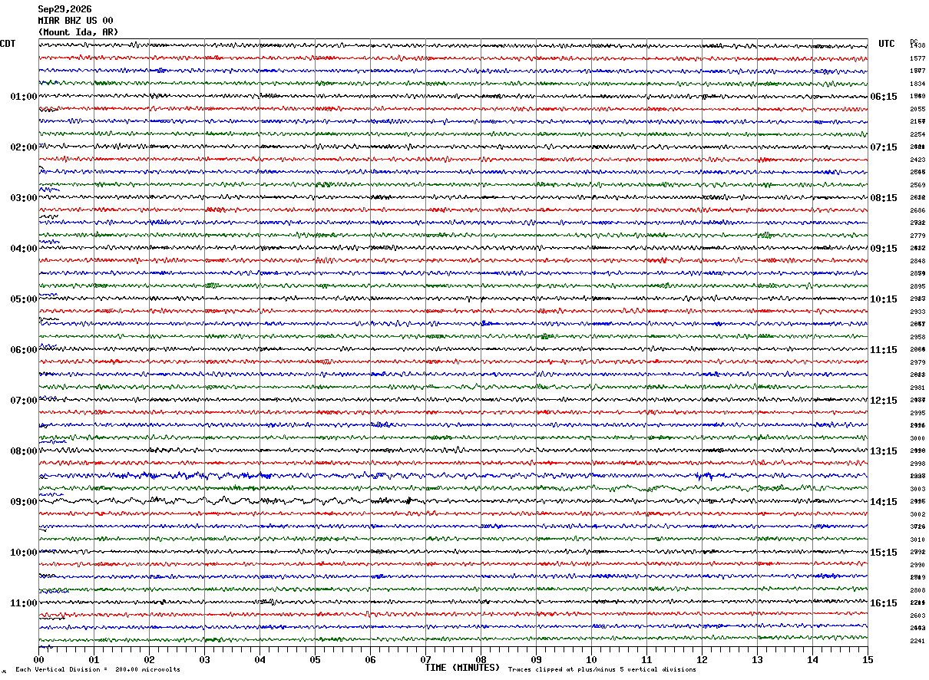Click the 3000 value in right column
This screenshot has width=929, height=680.
(917, 438)
